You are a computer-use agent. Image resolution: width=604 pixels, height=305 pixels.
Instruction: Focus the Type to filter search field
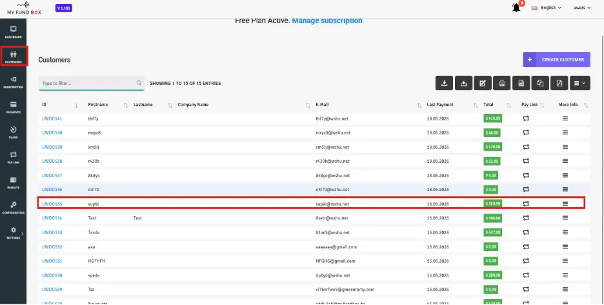click(x=91, y=83)
